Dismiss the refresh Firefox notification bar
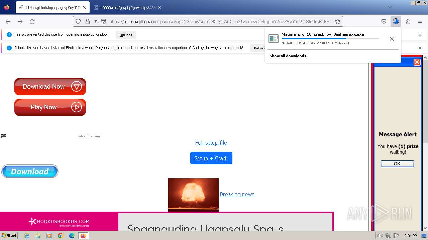The width and height of the screenshot is (428, 240). 420,48
